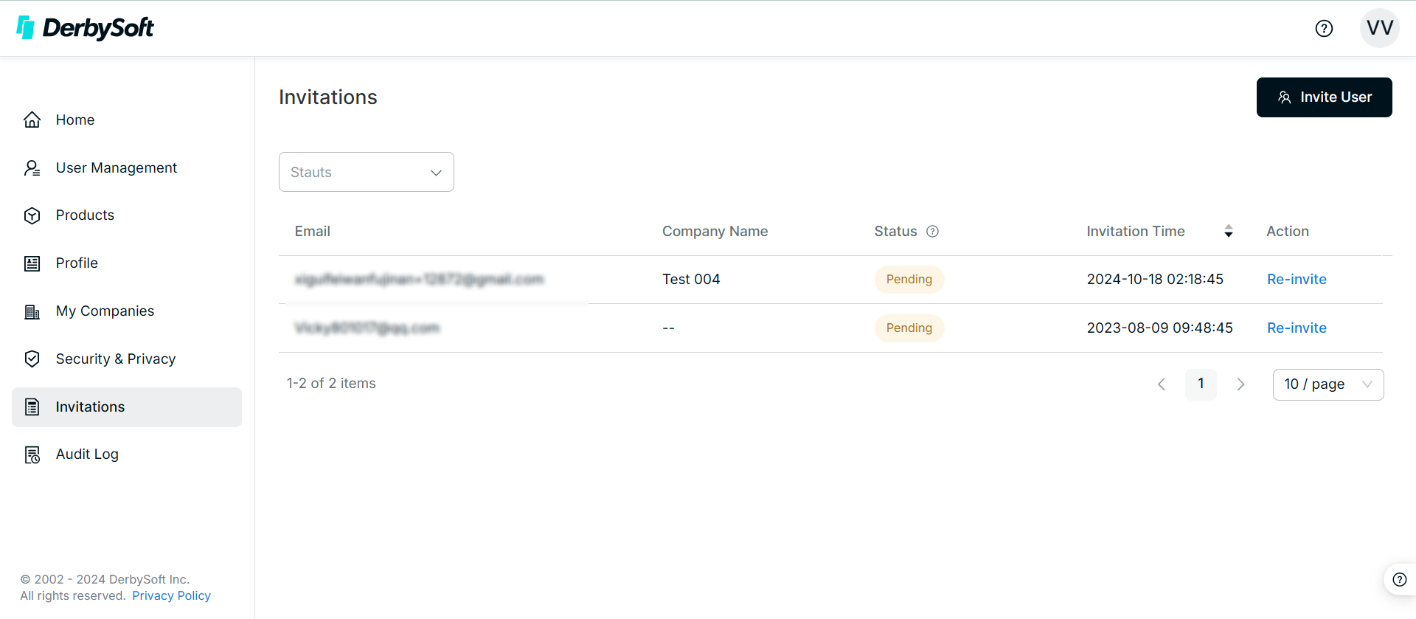
Task: Click the Invitation Time column header
Action: point(1136,232)
